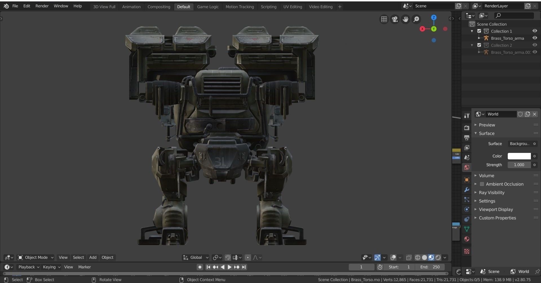Open the shading options dropdown arrow

coord(445,257)
